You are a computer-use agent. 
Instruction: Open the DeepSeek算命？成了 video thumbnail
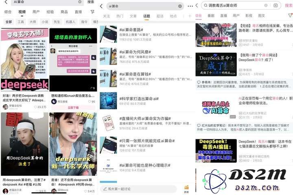[216, 65]
